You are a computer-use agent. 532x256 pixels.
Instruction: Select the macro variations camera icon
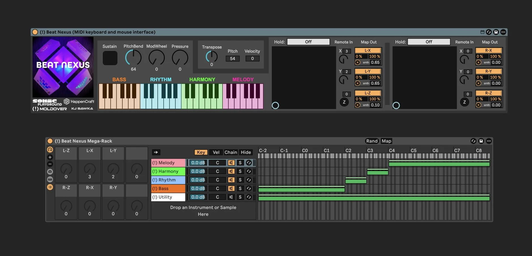tap(50, 172)
